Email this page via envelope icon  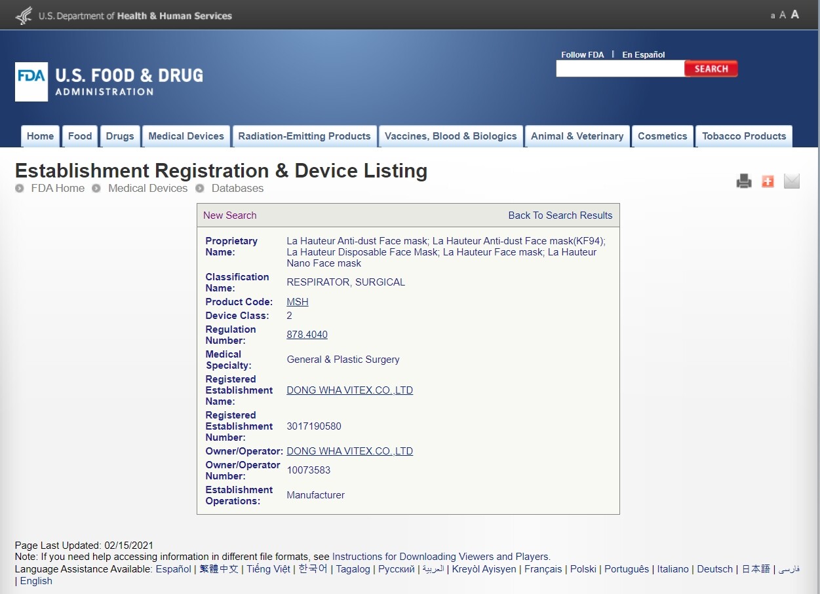(792, 181)
